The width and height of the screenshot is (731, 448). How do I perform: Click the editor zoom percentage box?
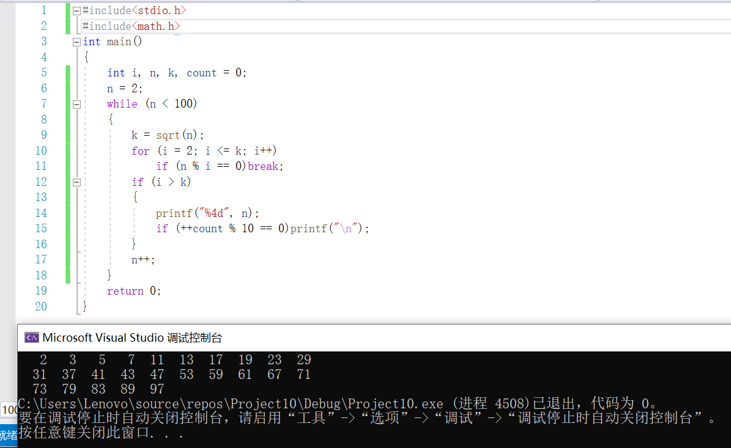tap(9, 410)
